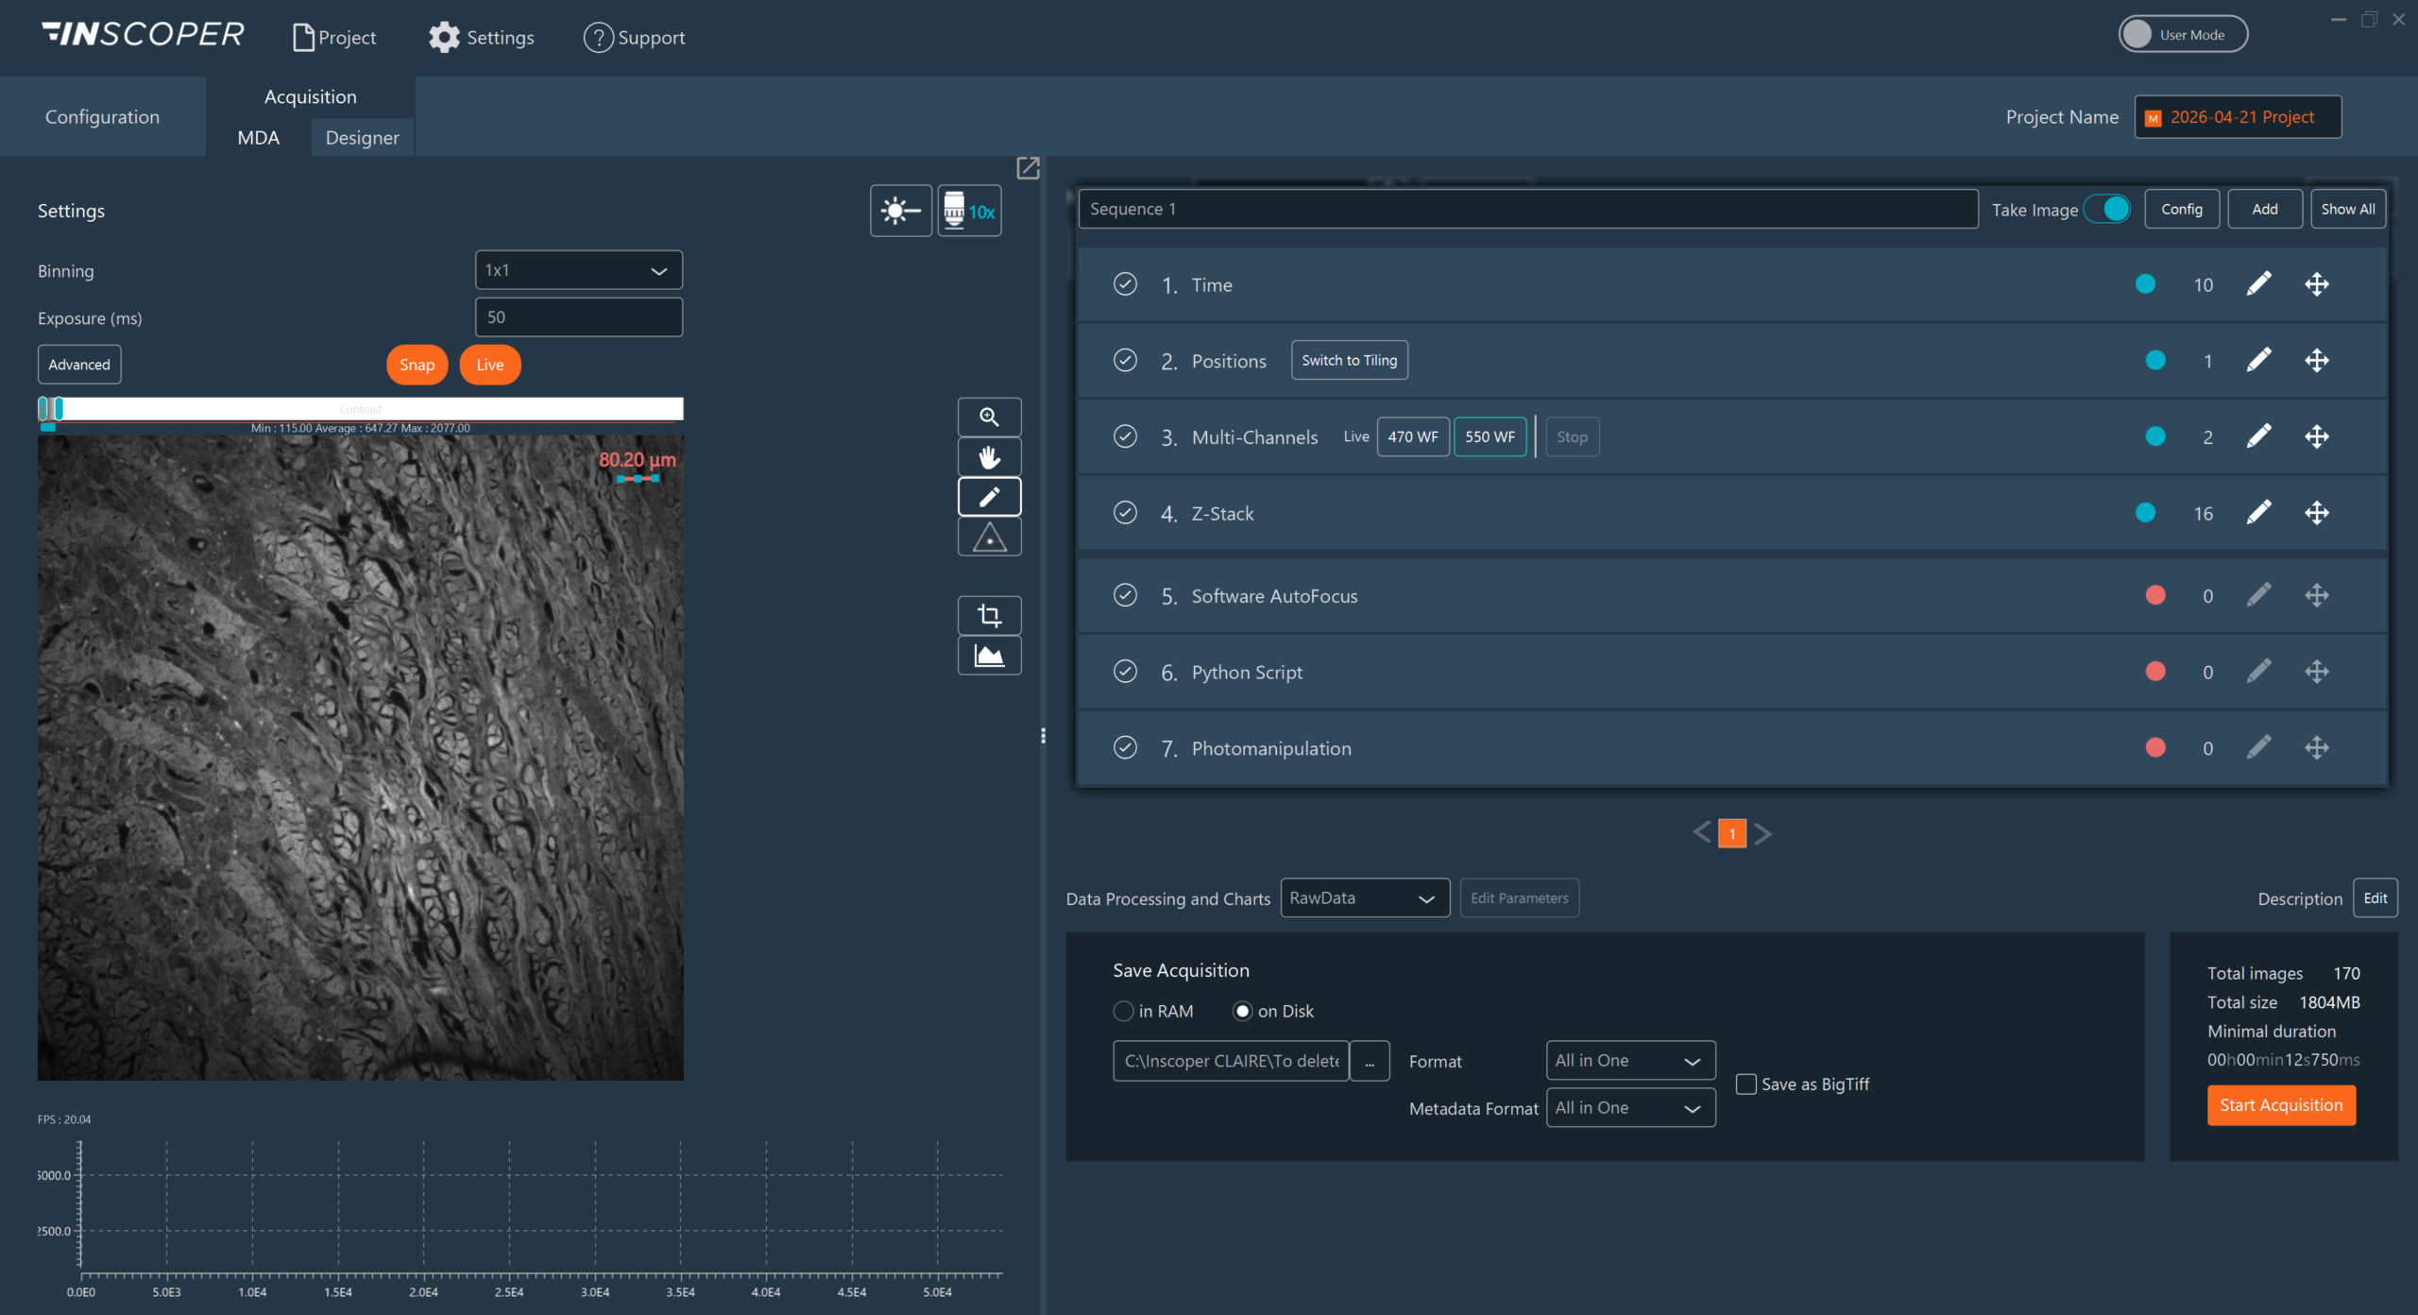Reorder Time with its move handle
Viewport: 2418px width, 1315px height.
click(x=2317, y=284)
